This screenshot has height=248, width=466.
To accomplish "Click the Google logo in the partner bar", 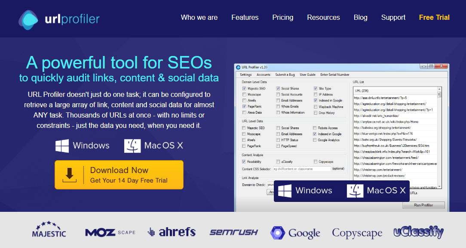I will pos(295,232).
